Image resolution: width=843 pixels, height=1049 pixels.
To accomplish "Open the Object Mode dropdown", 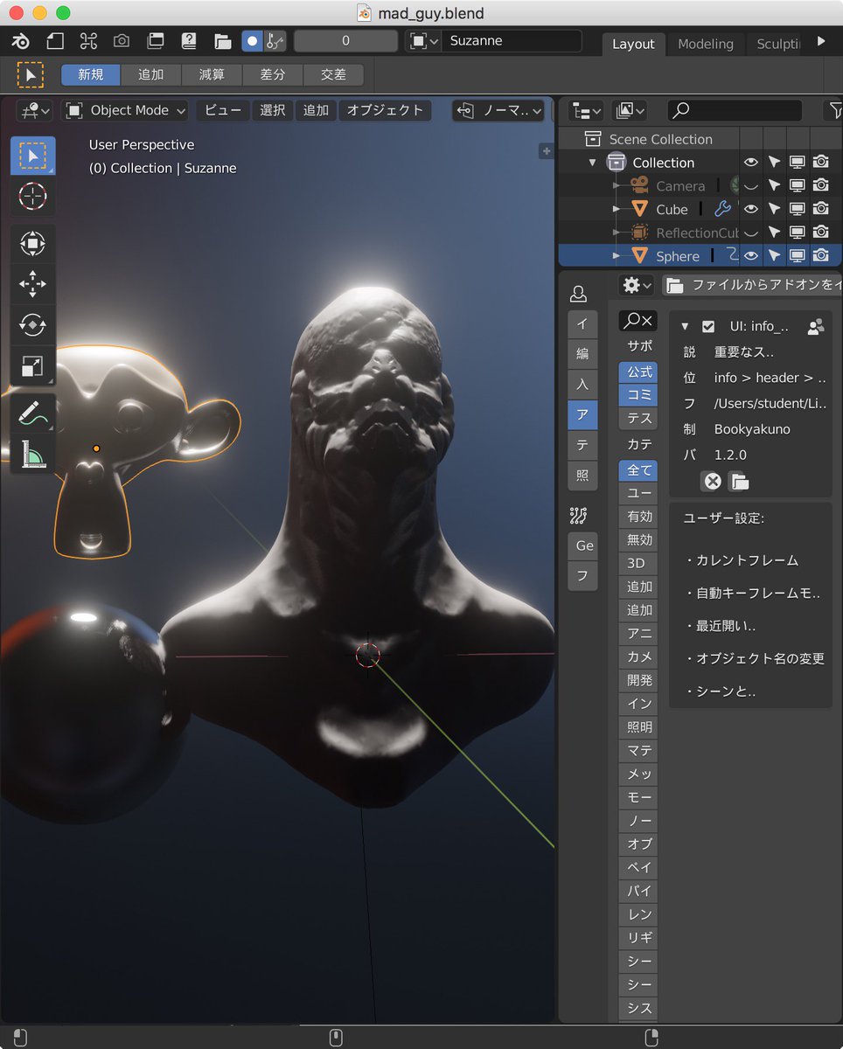I will 125,110.
